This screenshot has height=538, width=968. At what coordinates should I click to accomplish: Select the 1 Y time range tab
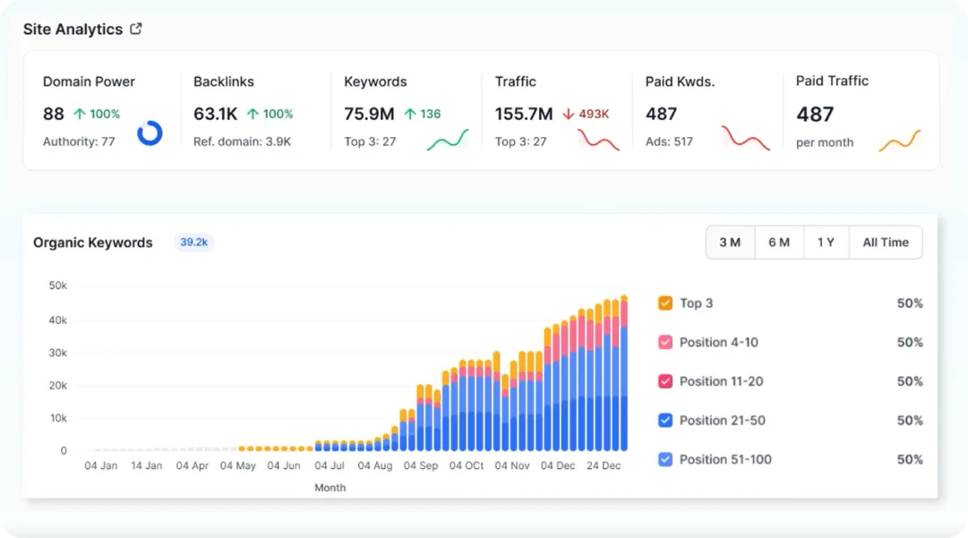pyautogui.click(x=826, y=243)
